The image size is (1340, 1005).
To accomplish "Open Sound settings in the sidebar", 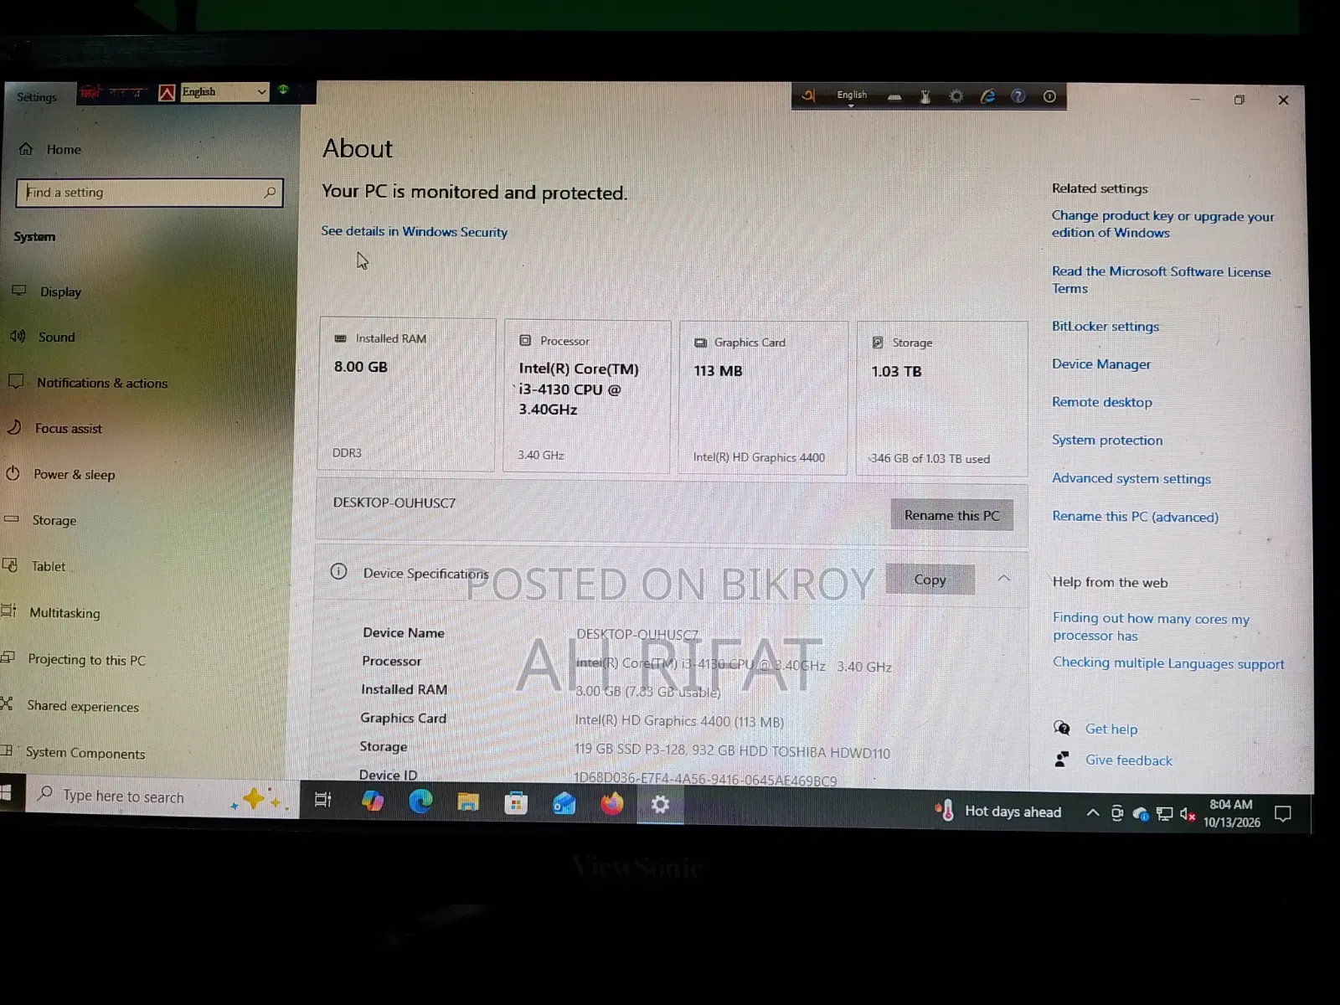I will click(x=43, y=337).
